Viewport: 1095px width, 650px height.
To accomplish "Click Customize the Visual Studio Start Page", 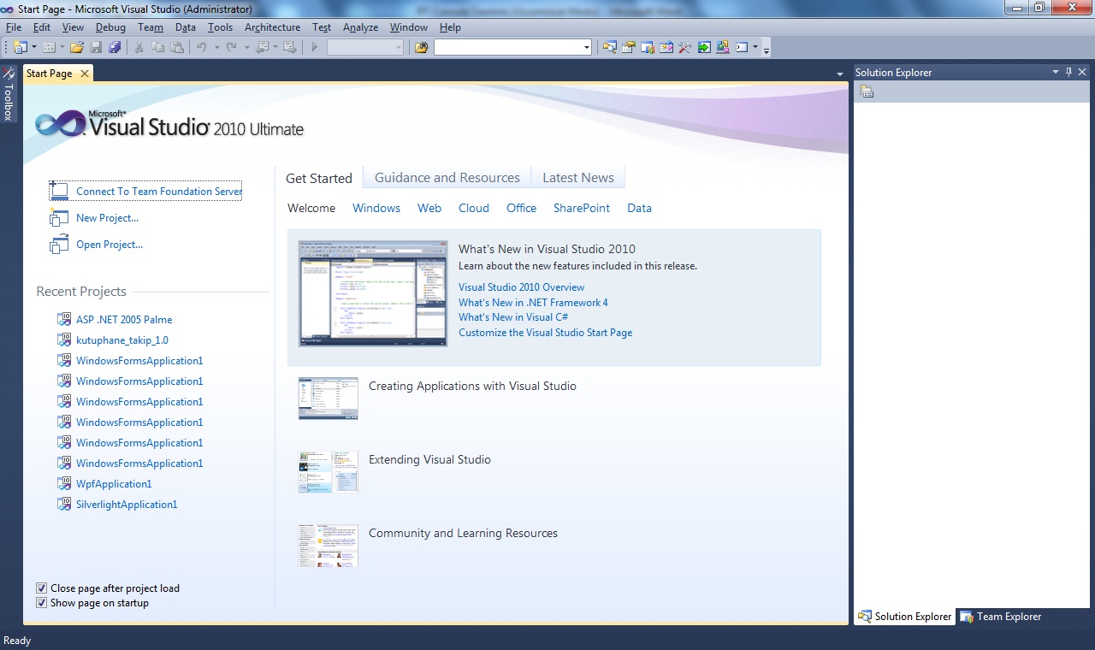I will (x=546, y=333).
